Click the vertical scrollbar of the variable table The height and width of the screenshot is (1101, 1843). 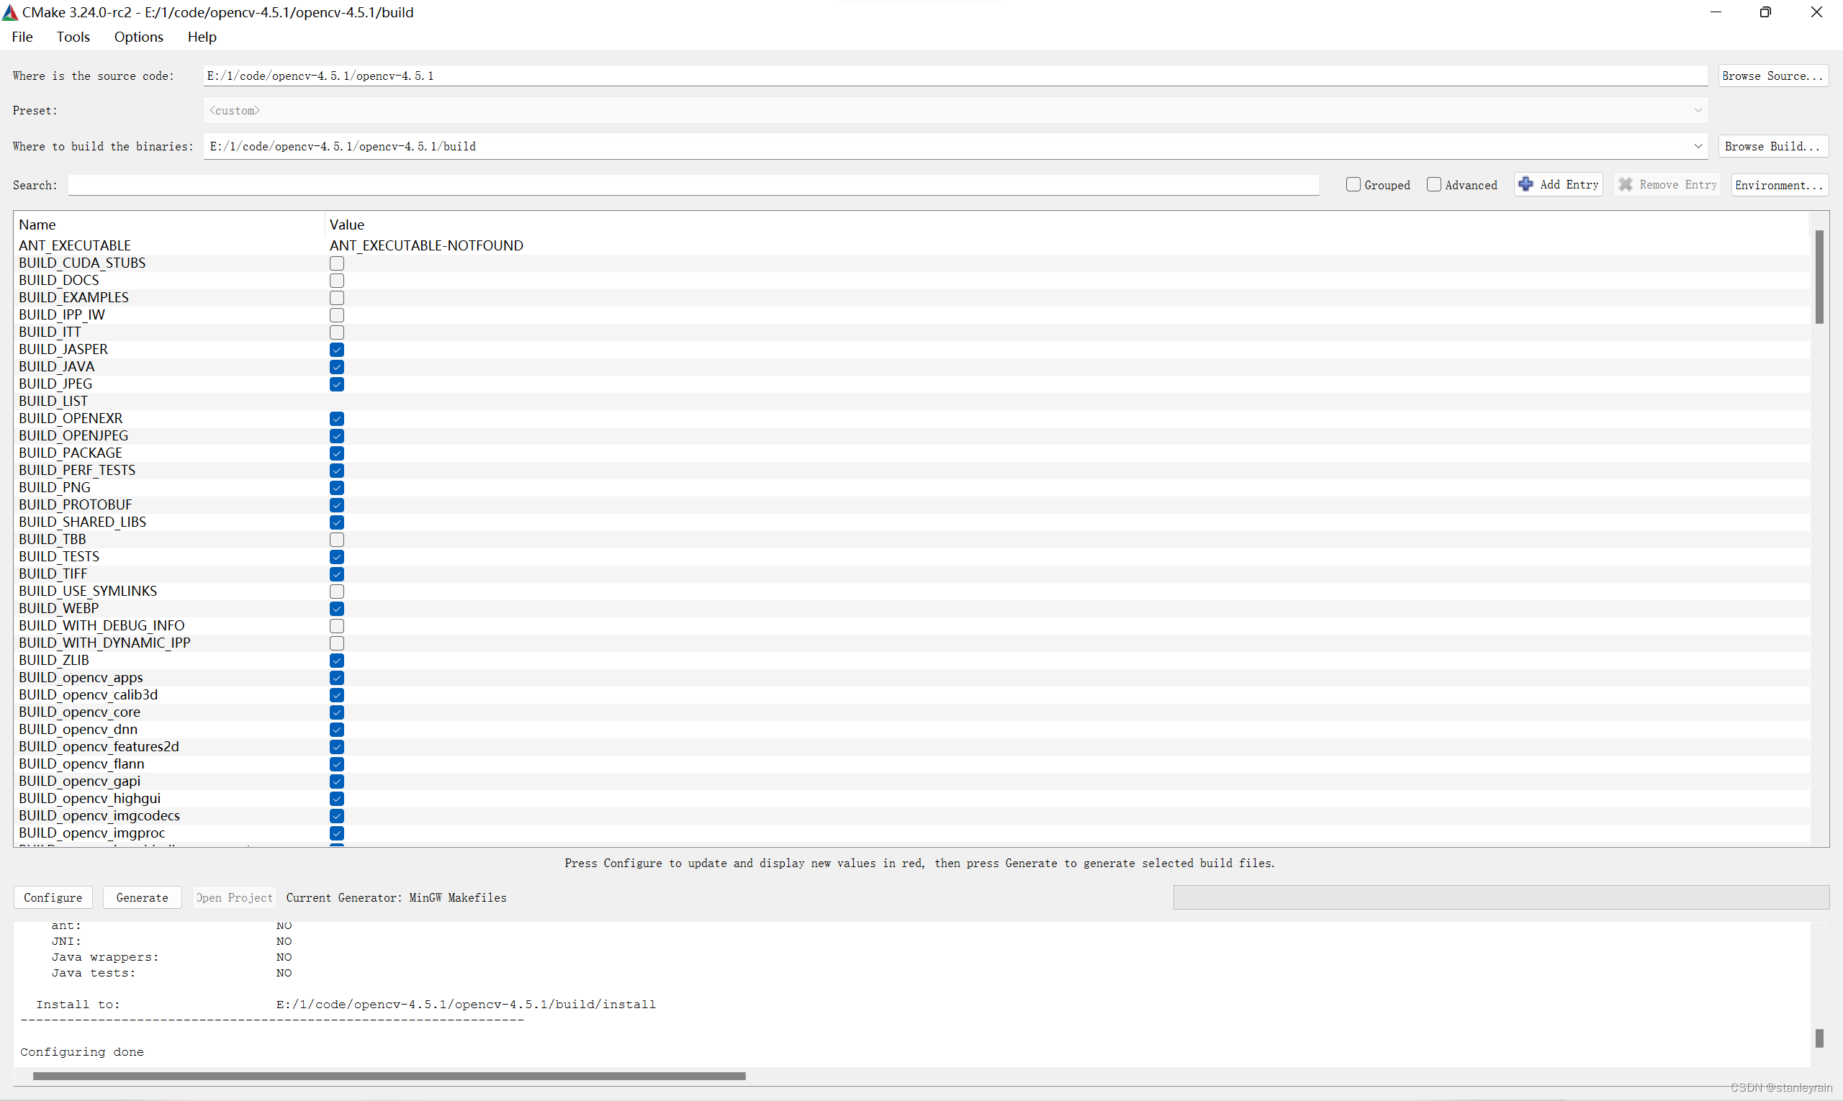tap(1819, 276)
